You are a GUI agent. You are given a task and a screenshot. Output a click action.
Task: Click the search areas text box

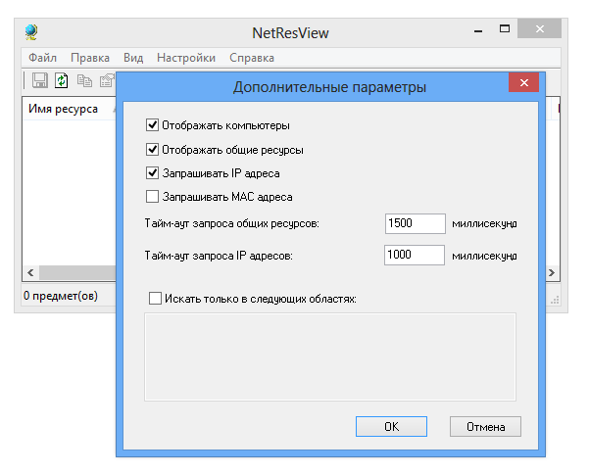330,356
